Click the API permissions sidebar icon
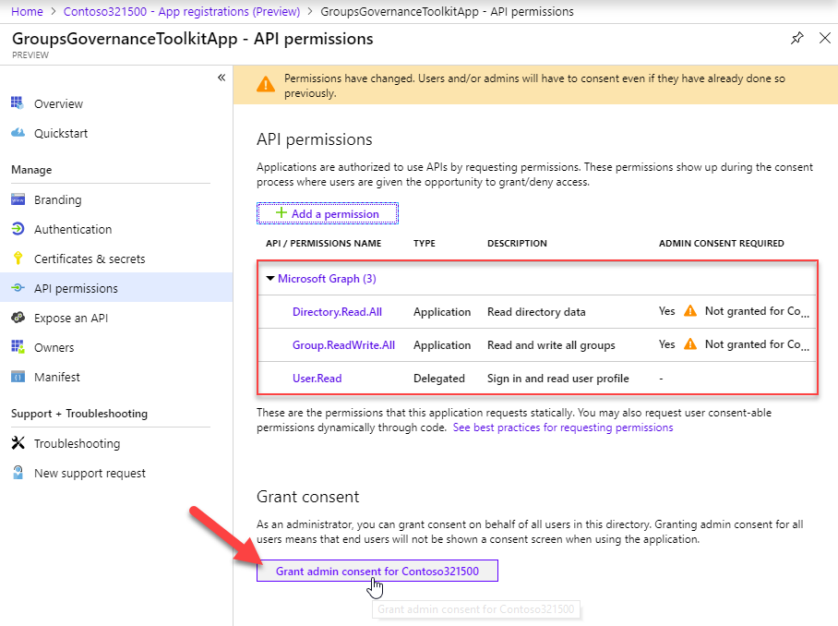This screenshot has width=838, height=626. tap(18, 287)
